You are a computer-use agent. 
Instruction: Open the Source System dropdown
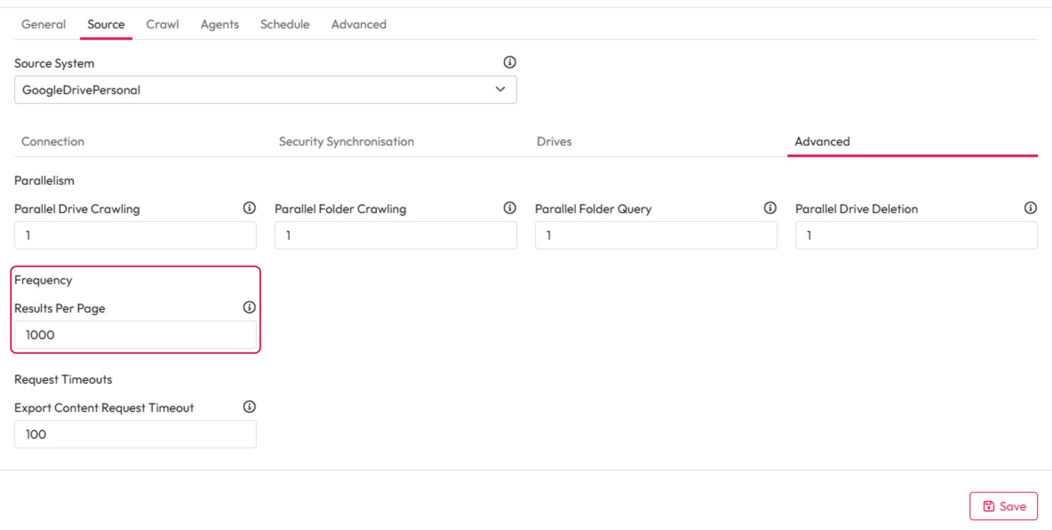pos(266,90)
